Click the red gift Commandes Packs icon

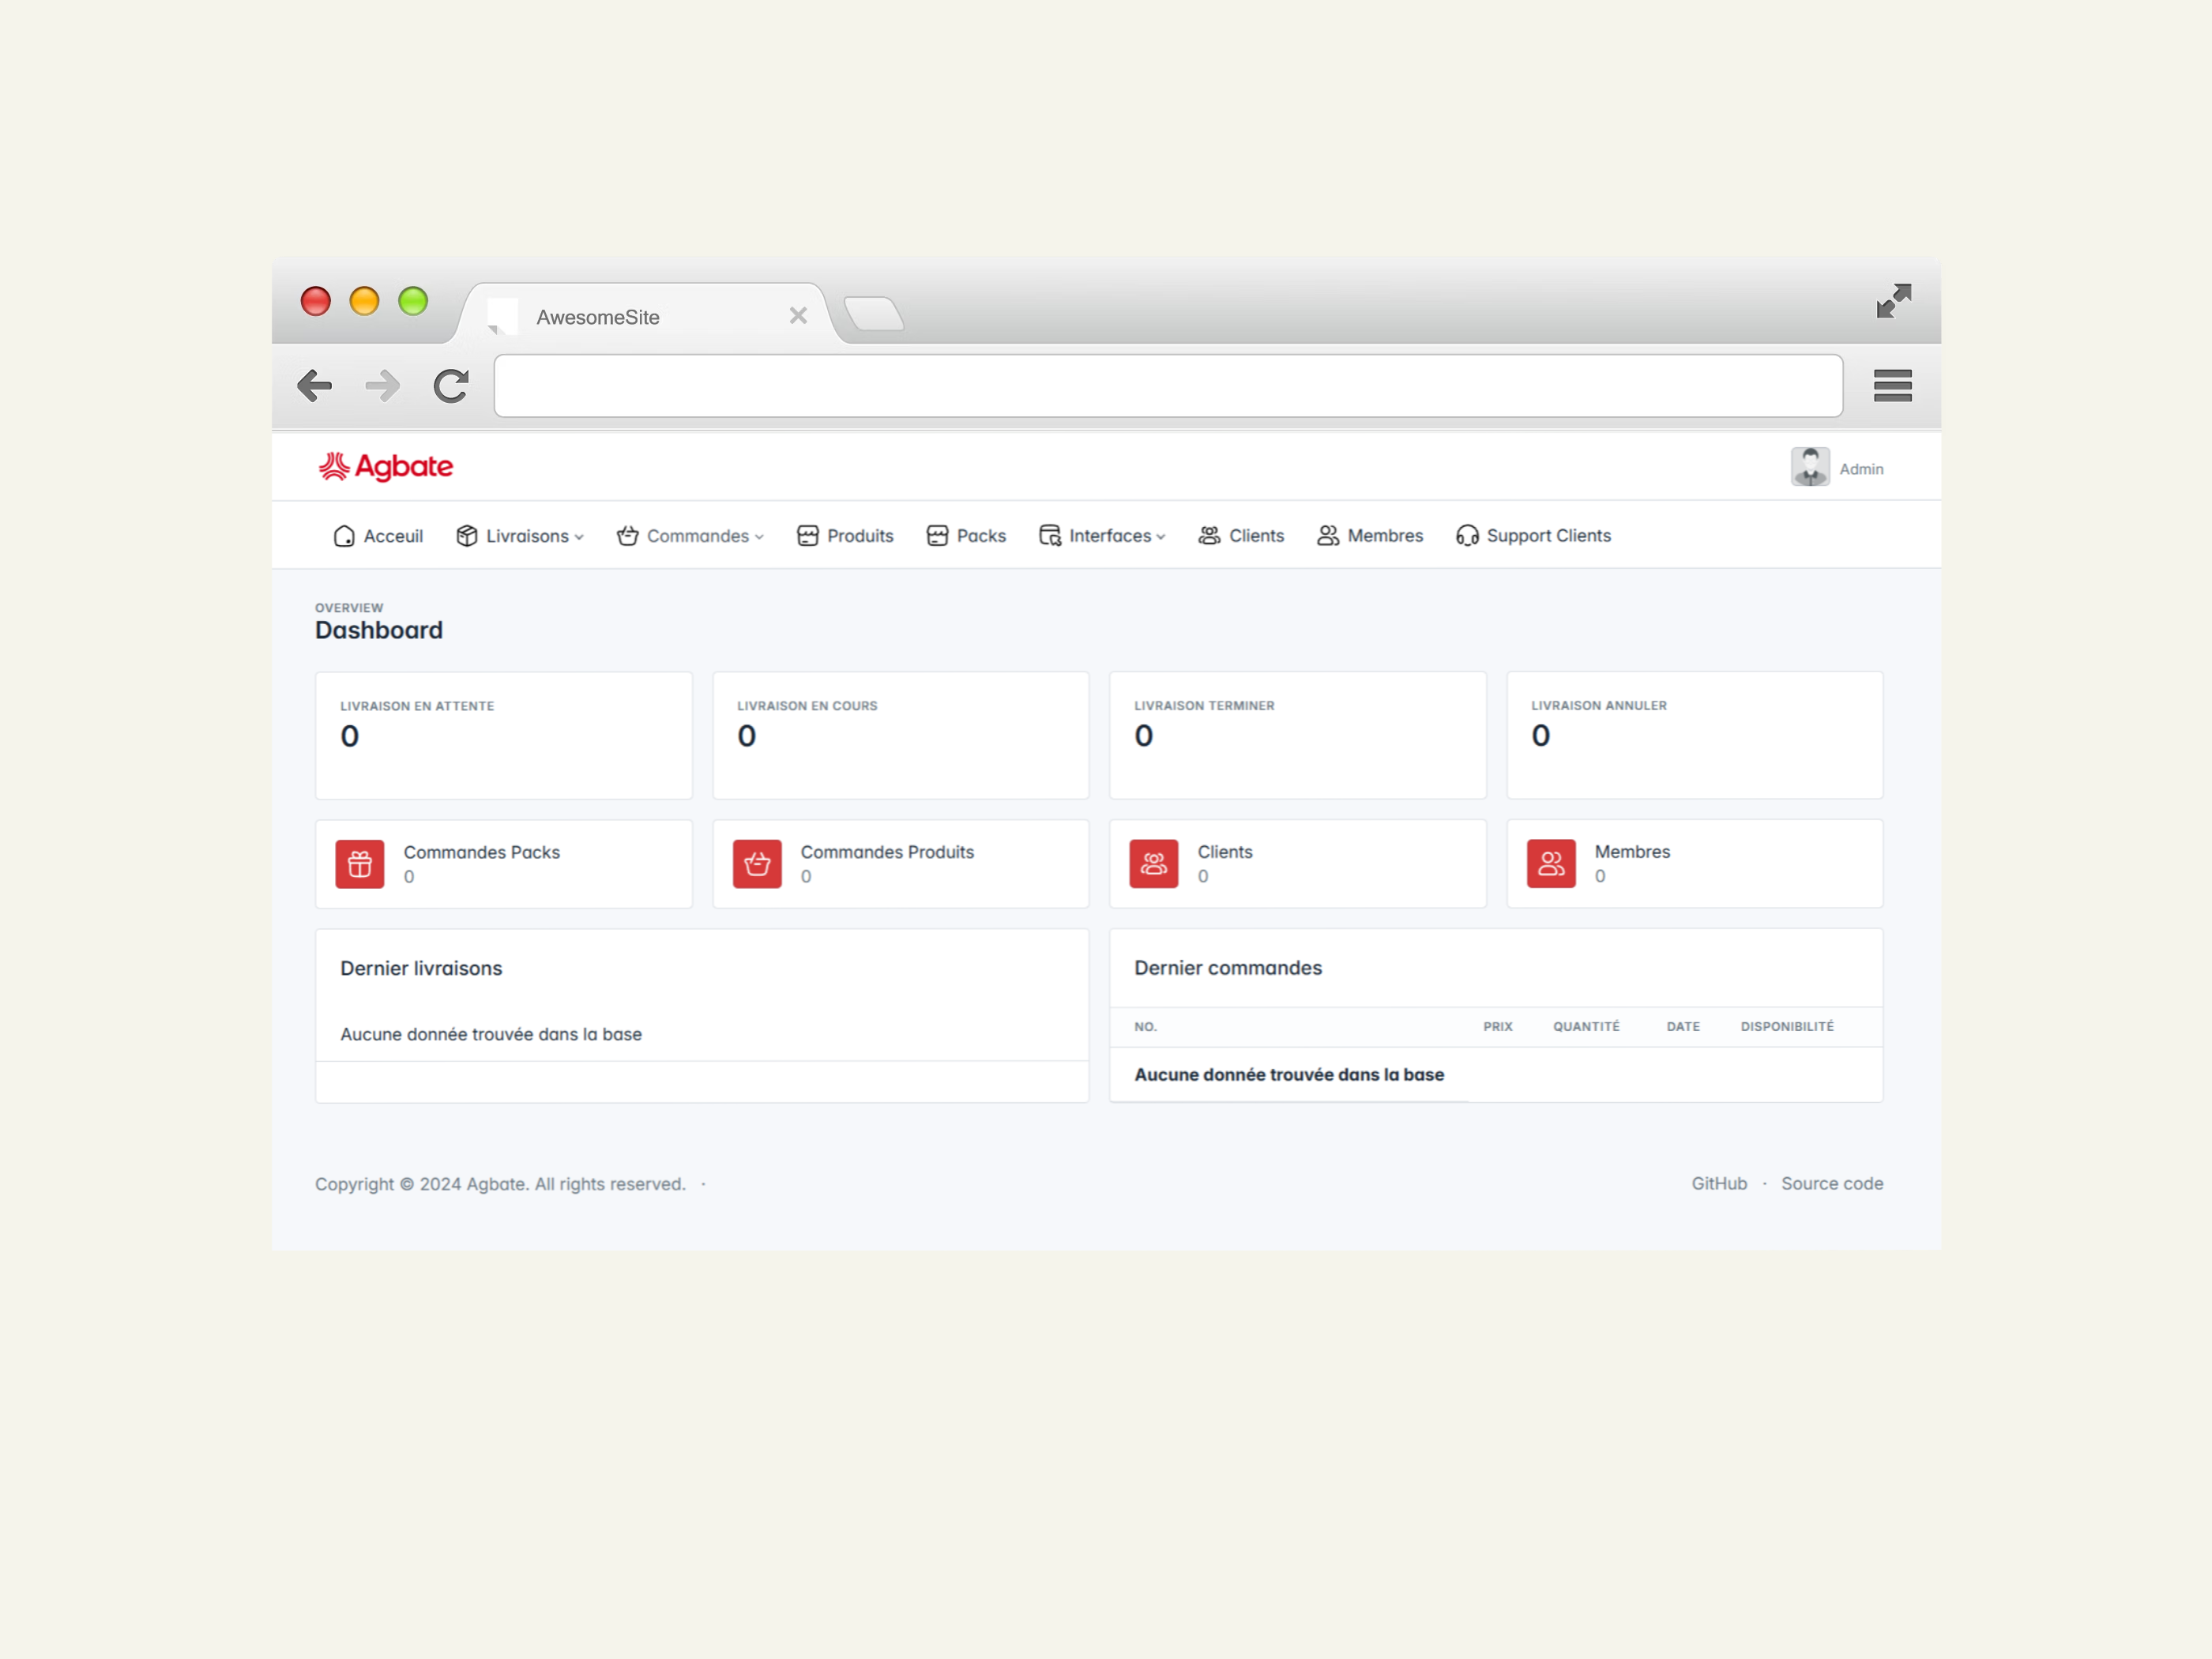tap(360, 864)
